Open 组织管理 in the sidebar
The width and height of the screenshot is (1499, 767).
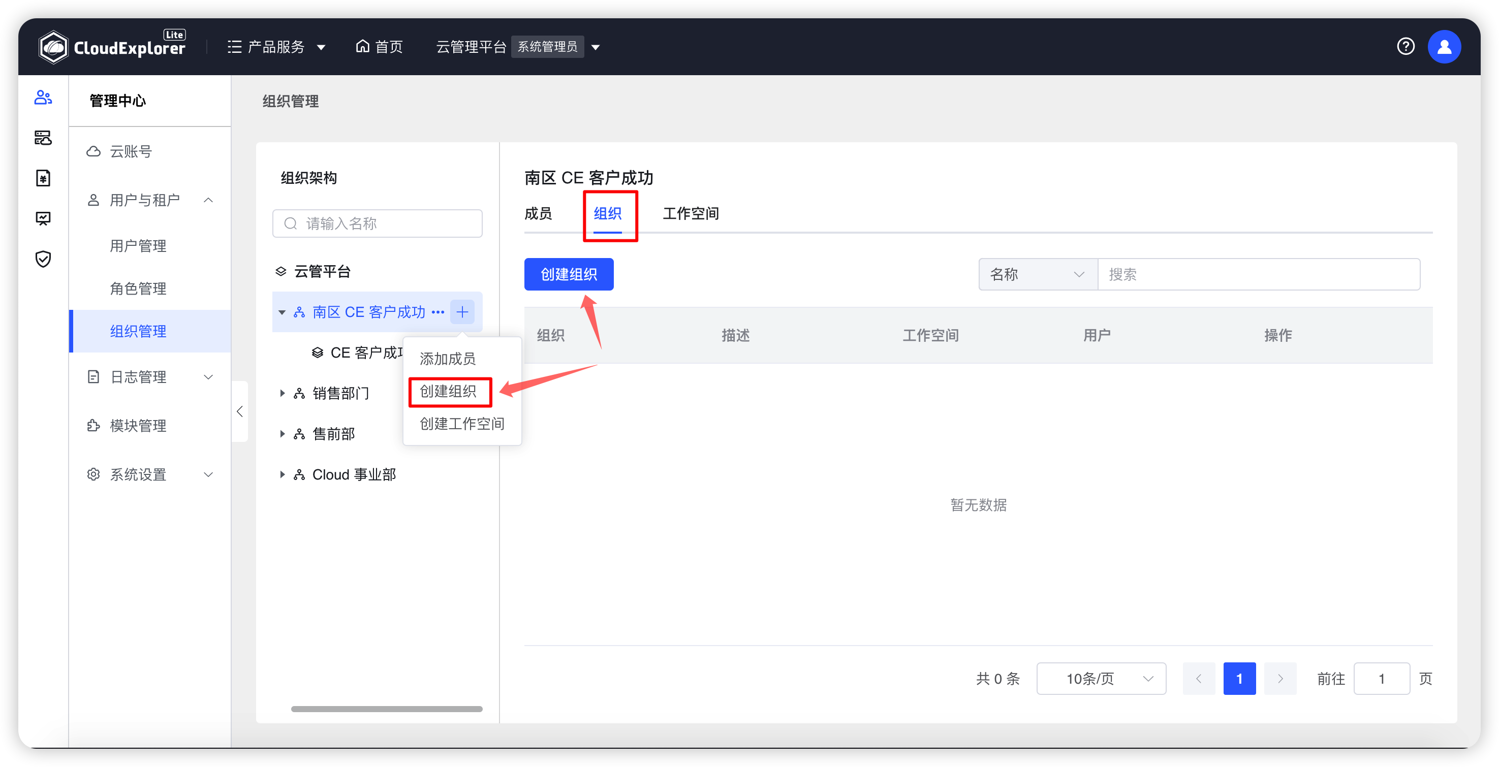[150, 331]
